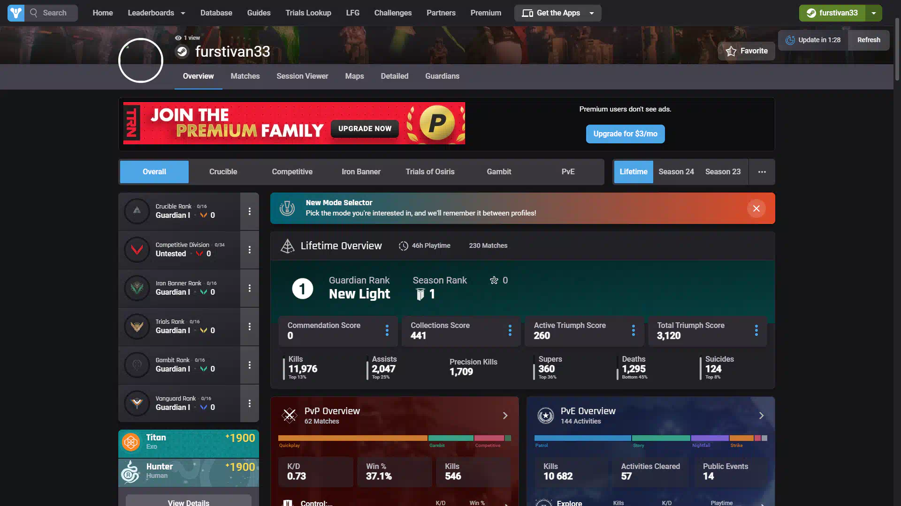Click the Competitive Division red emblem icon
901x506 pixels.
click(x=137, y=250)
